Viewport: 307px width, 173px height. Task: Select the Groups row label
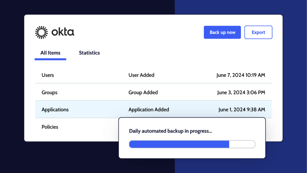coord(49,93)
